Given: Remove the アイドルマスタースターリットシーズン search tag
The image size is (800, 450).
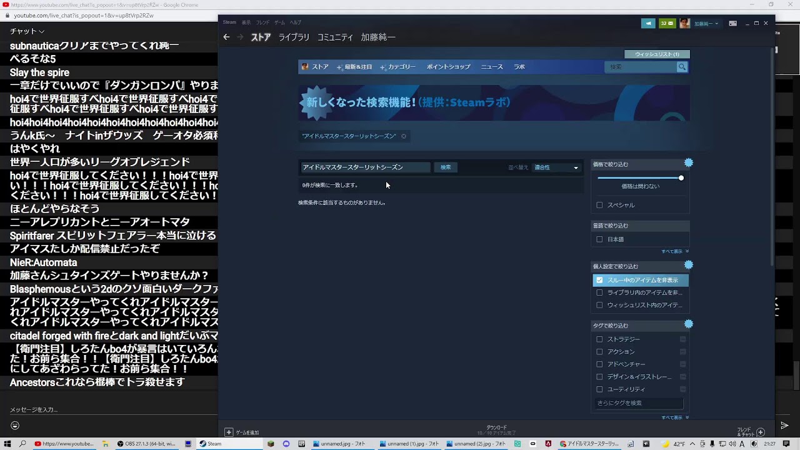Looking at the screenshot, I should [404, 136].
